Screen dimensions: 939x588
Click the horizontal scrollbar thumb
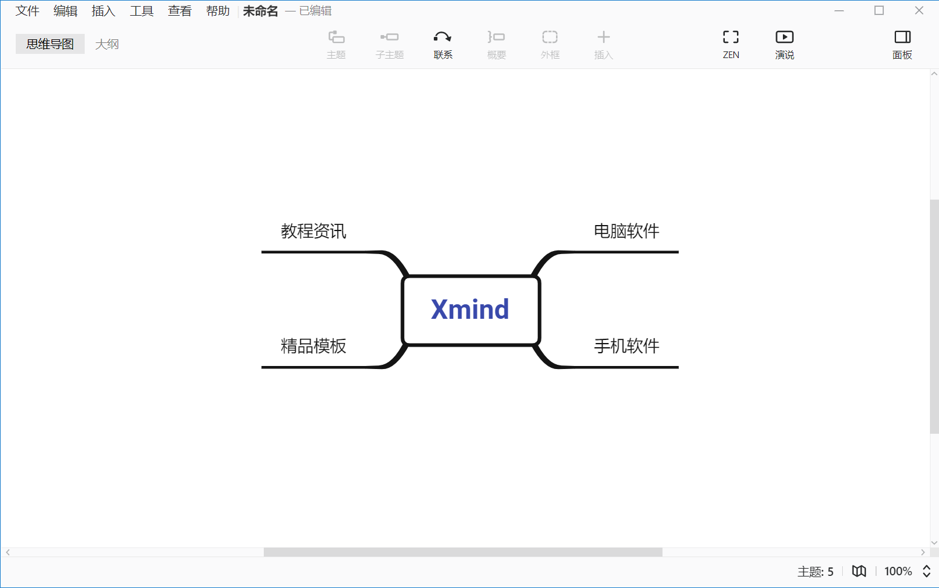(463, 552)
